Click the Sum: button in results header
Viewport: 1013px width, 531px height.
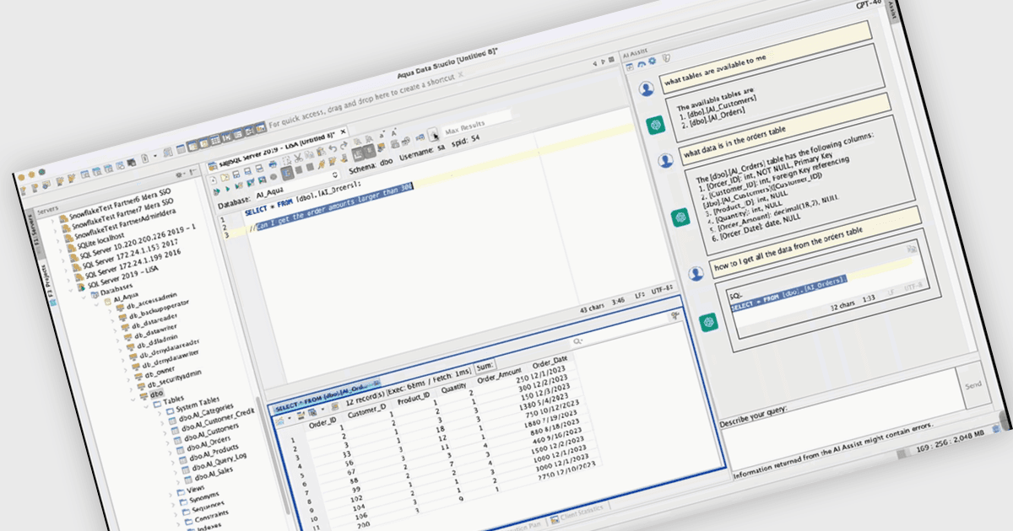[485, 367]
